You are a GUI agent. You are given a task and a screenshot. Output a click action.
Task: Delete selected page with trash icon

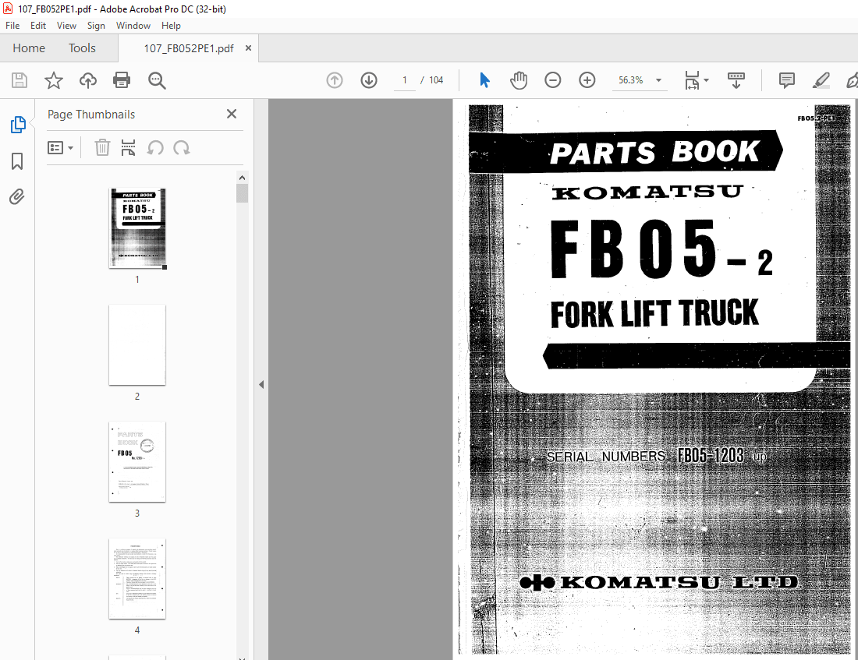pos(101,147)
